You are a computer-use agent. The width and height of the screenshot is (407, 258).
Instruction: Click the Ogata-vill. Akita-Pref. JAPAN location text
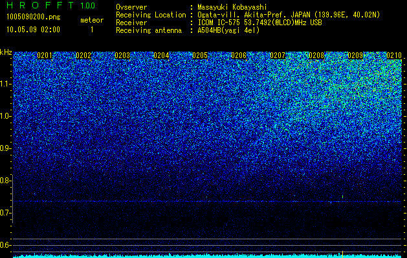289,15
